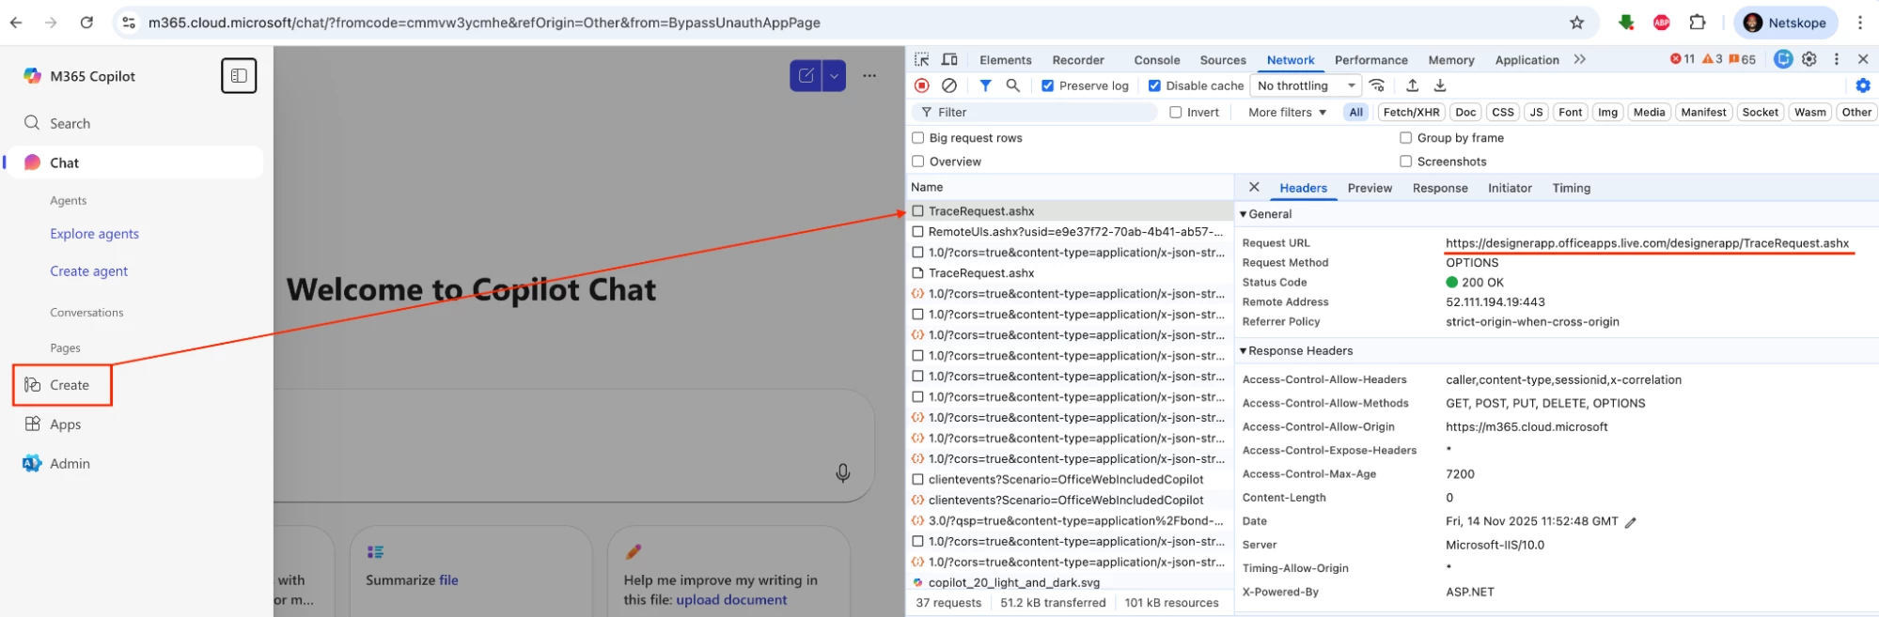The width and height of the screenshot is (1879, 617).
Task: Open DevTools customize three-dot menu
Action: click(1837, 59)
